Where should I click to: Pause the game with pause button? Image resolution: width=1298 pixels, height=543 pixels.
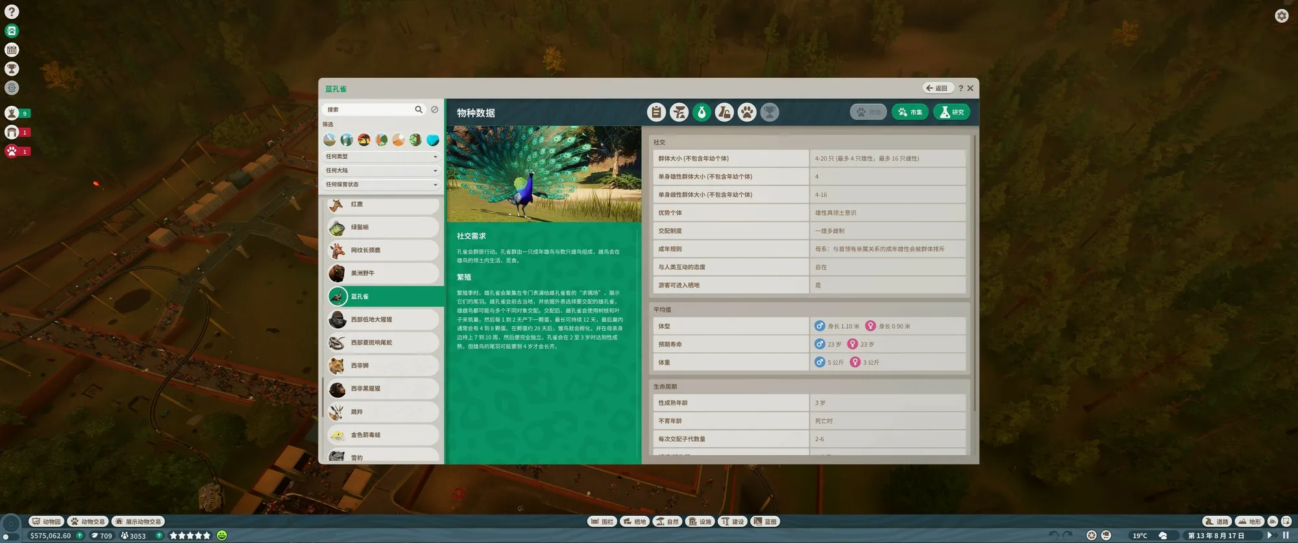click(1286, 535)
